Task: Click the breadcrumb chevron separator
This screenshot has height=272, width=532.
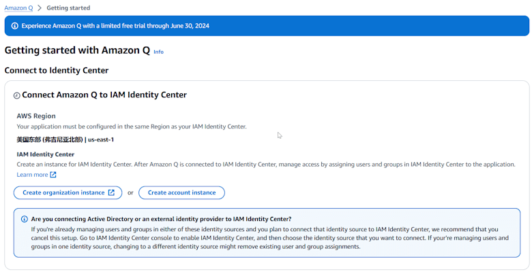Action: pos(40,8)
